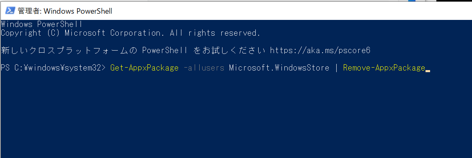Click the Microsoft.WindowsStore package name
This screenshot has height=158, width=472.
279,68
